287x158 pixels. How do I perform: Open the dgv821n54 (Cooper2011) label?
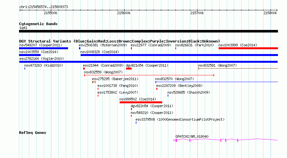pos(147,65)
